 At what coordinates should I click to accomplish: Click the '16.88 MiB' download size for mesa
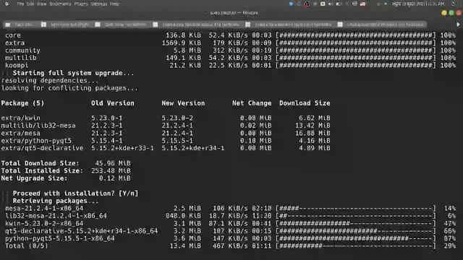tap(313, 133)
